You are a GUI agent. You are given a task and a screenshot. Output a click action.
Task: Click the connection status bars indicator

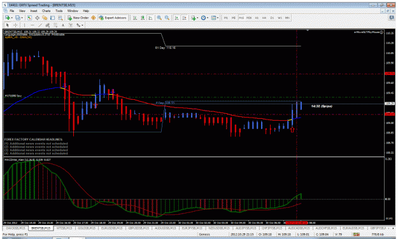356,235
